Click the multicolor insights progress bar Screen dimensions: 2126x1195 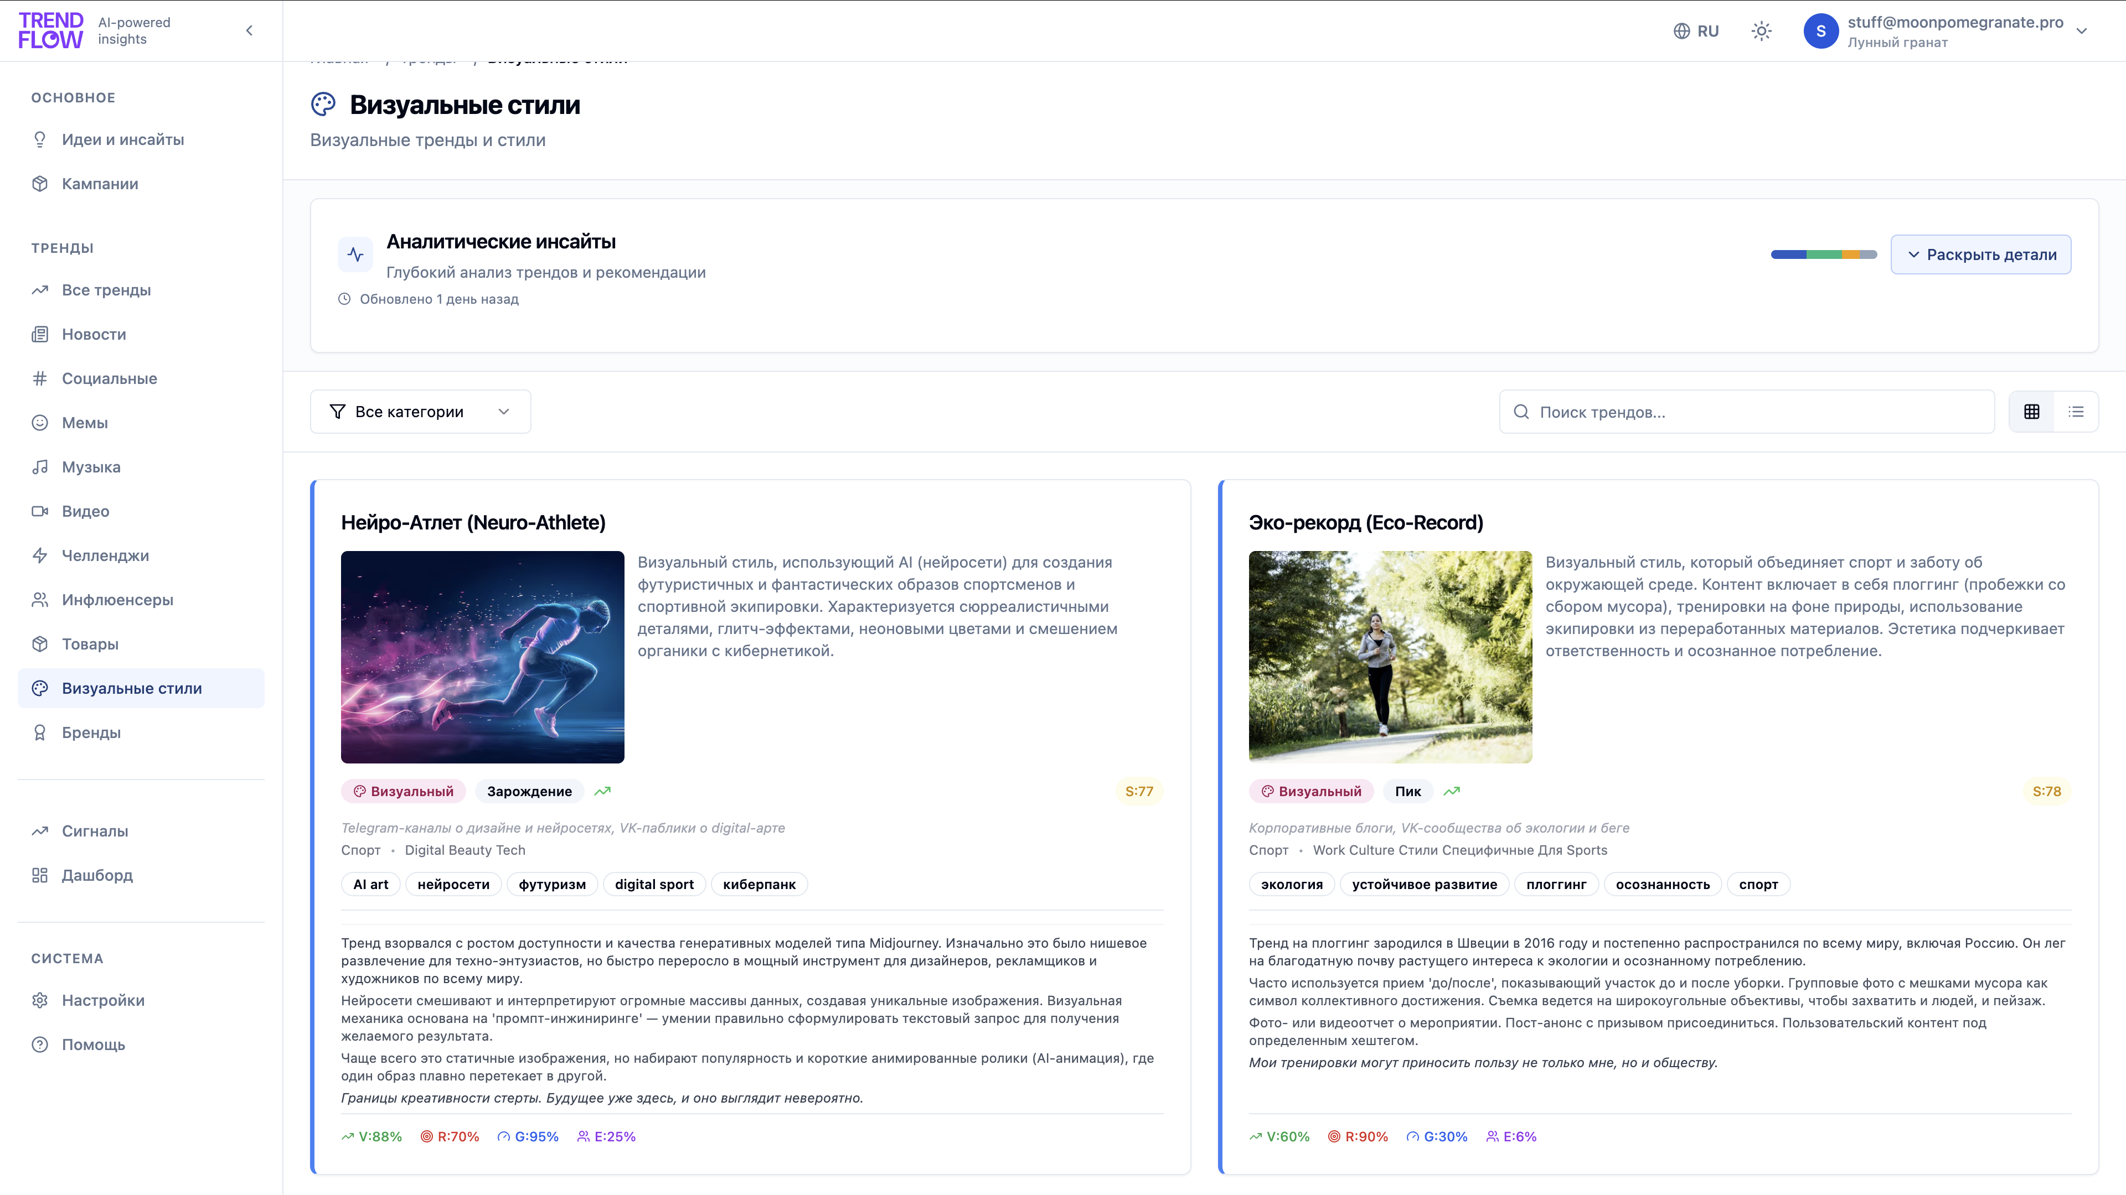(1823, 255)
